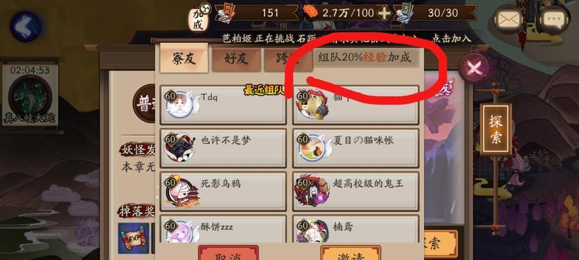Tap the 组队20%经验加成 label
The width and height of the screenshot is (579, 260).
(366, 58)
